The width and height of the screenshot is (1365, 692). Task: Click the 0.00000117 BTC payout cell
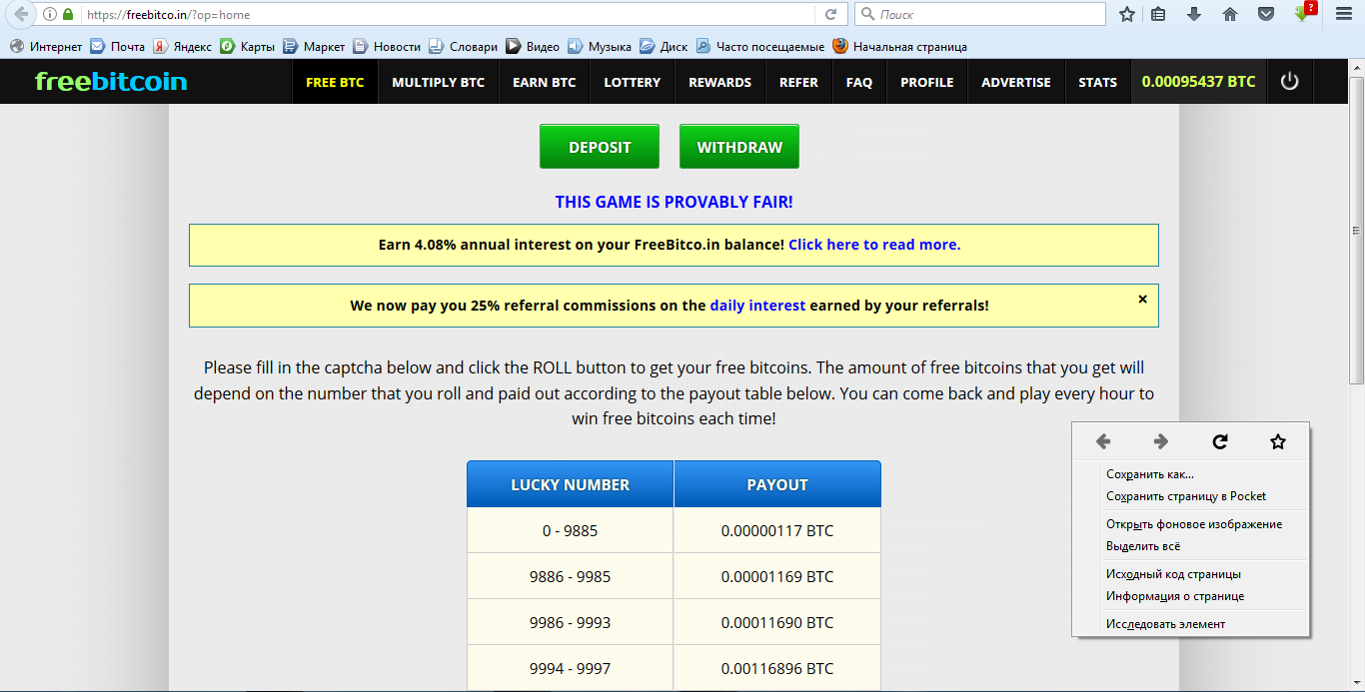point(777,530)
